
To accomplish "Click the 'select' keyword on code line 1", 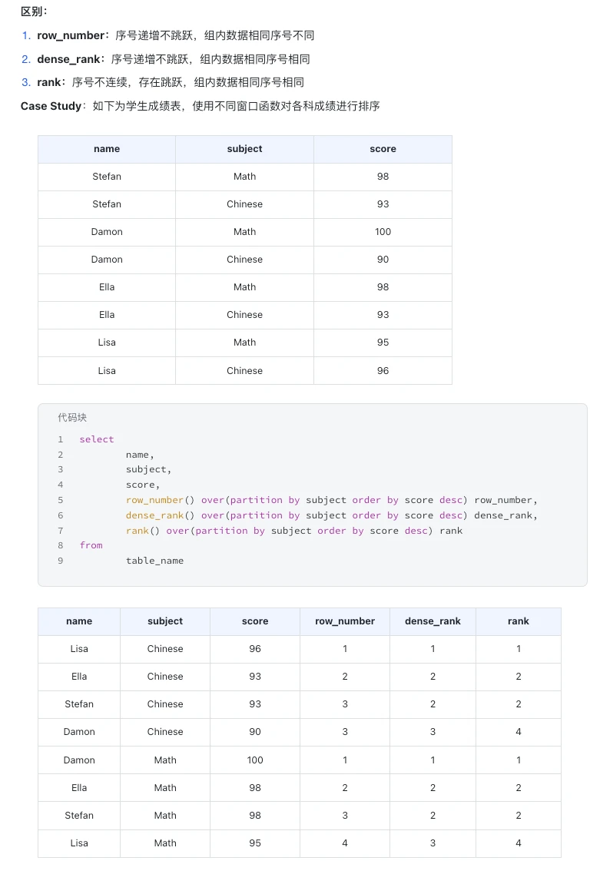I will (97, 439).
